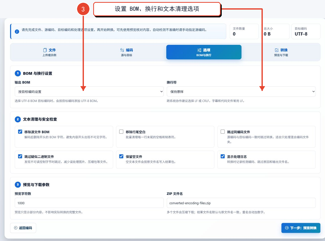Click hint 预览只显示部分内容

[x=49, y=212]
